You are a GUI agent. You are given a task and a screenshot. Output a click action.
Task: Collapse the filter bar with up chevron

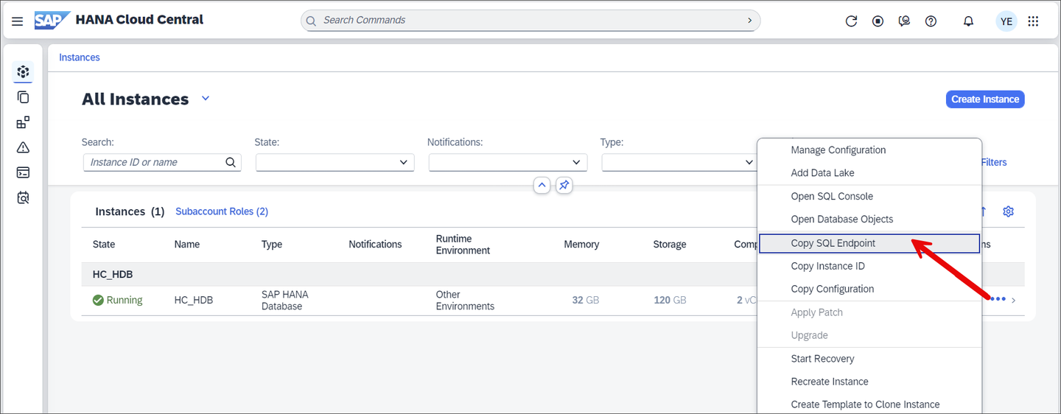(542, 186)
